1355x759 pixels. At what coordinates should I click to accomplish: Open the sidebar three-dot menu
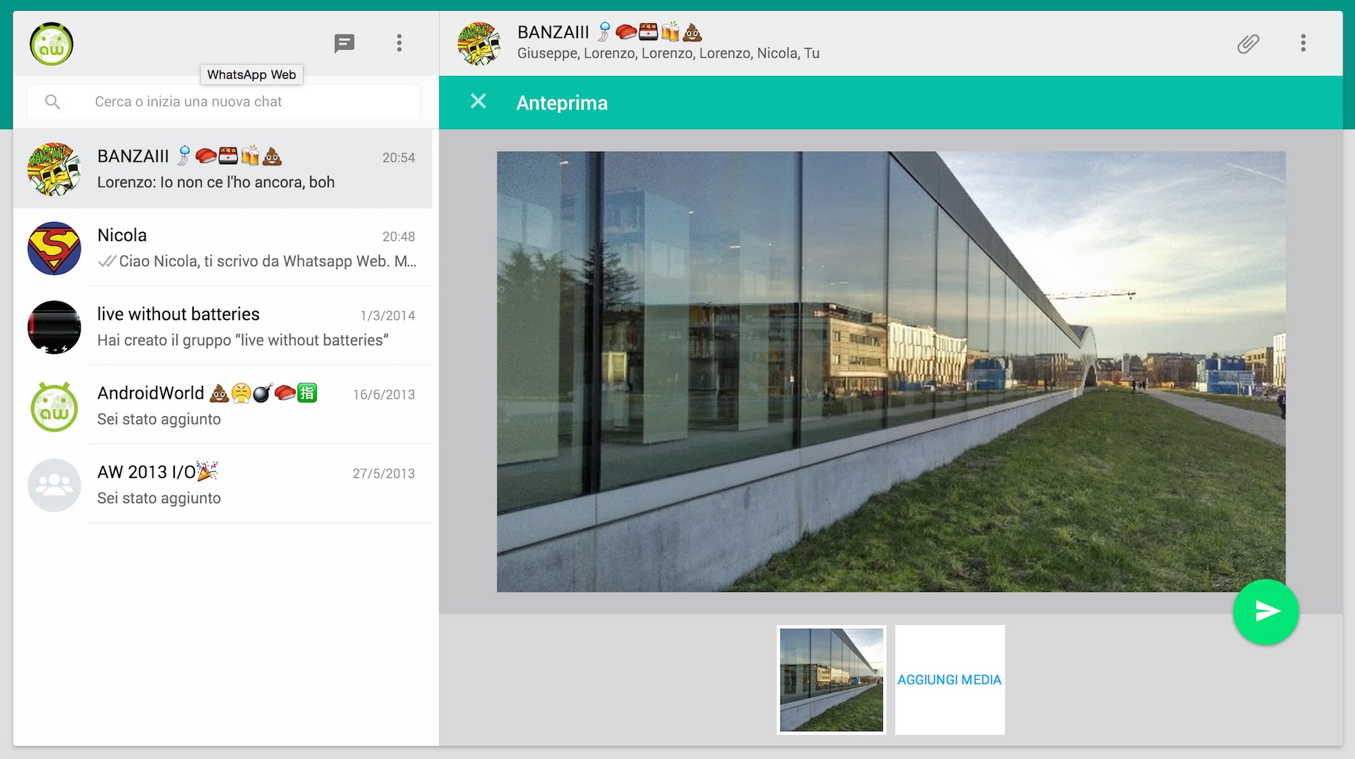(399, 43)
